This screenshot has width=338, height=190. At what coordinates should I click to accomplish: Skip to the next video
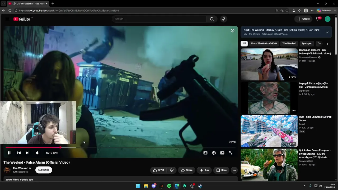pyautogui.click(x=27, y=153)
